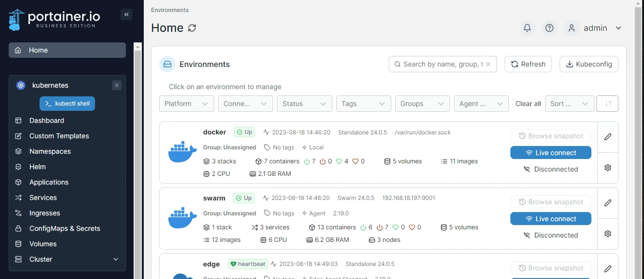
Task: Click the notifications bell icon
Action: point(527,28)
